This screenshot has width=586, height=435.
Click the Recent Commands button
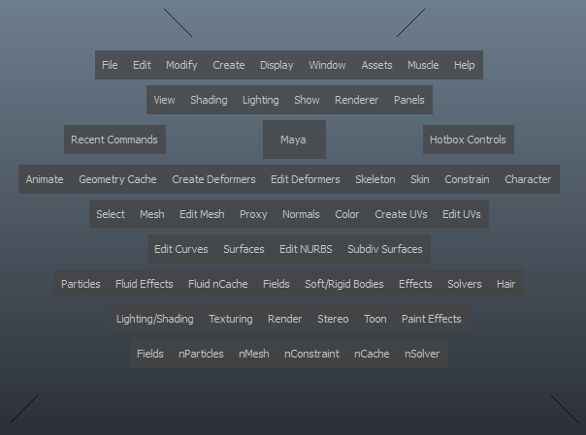click(114, 140)
